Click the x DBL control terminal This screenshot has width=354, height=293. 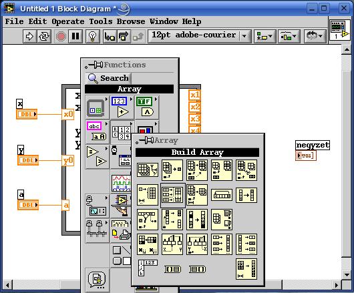27,114
